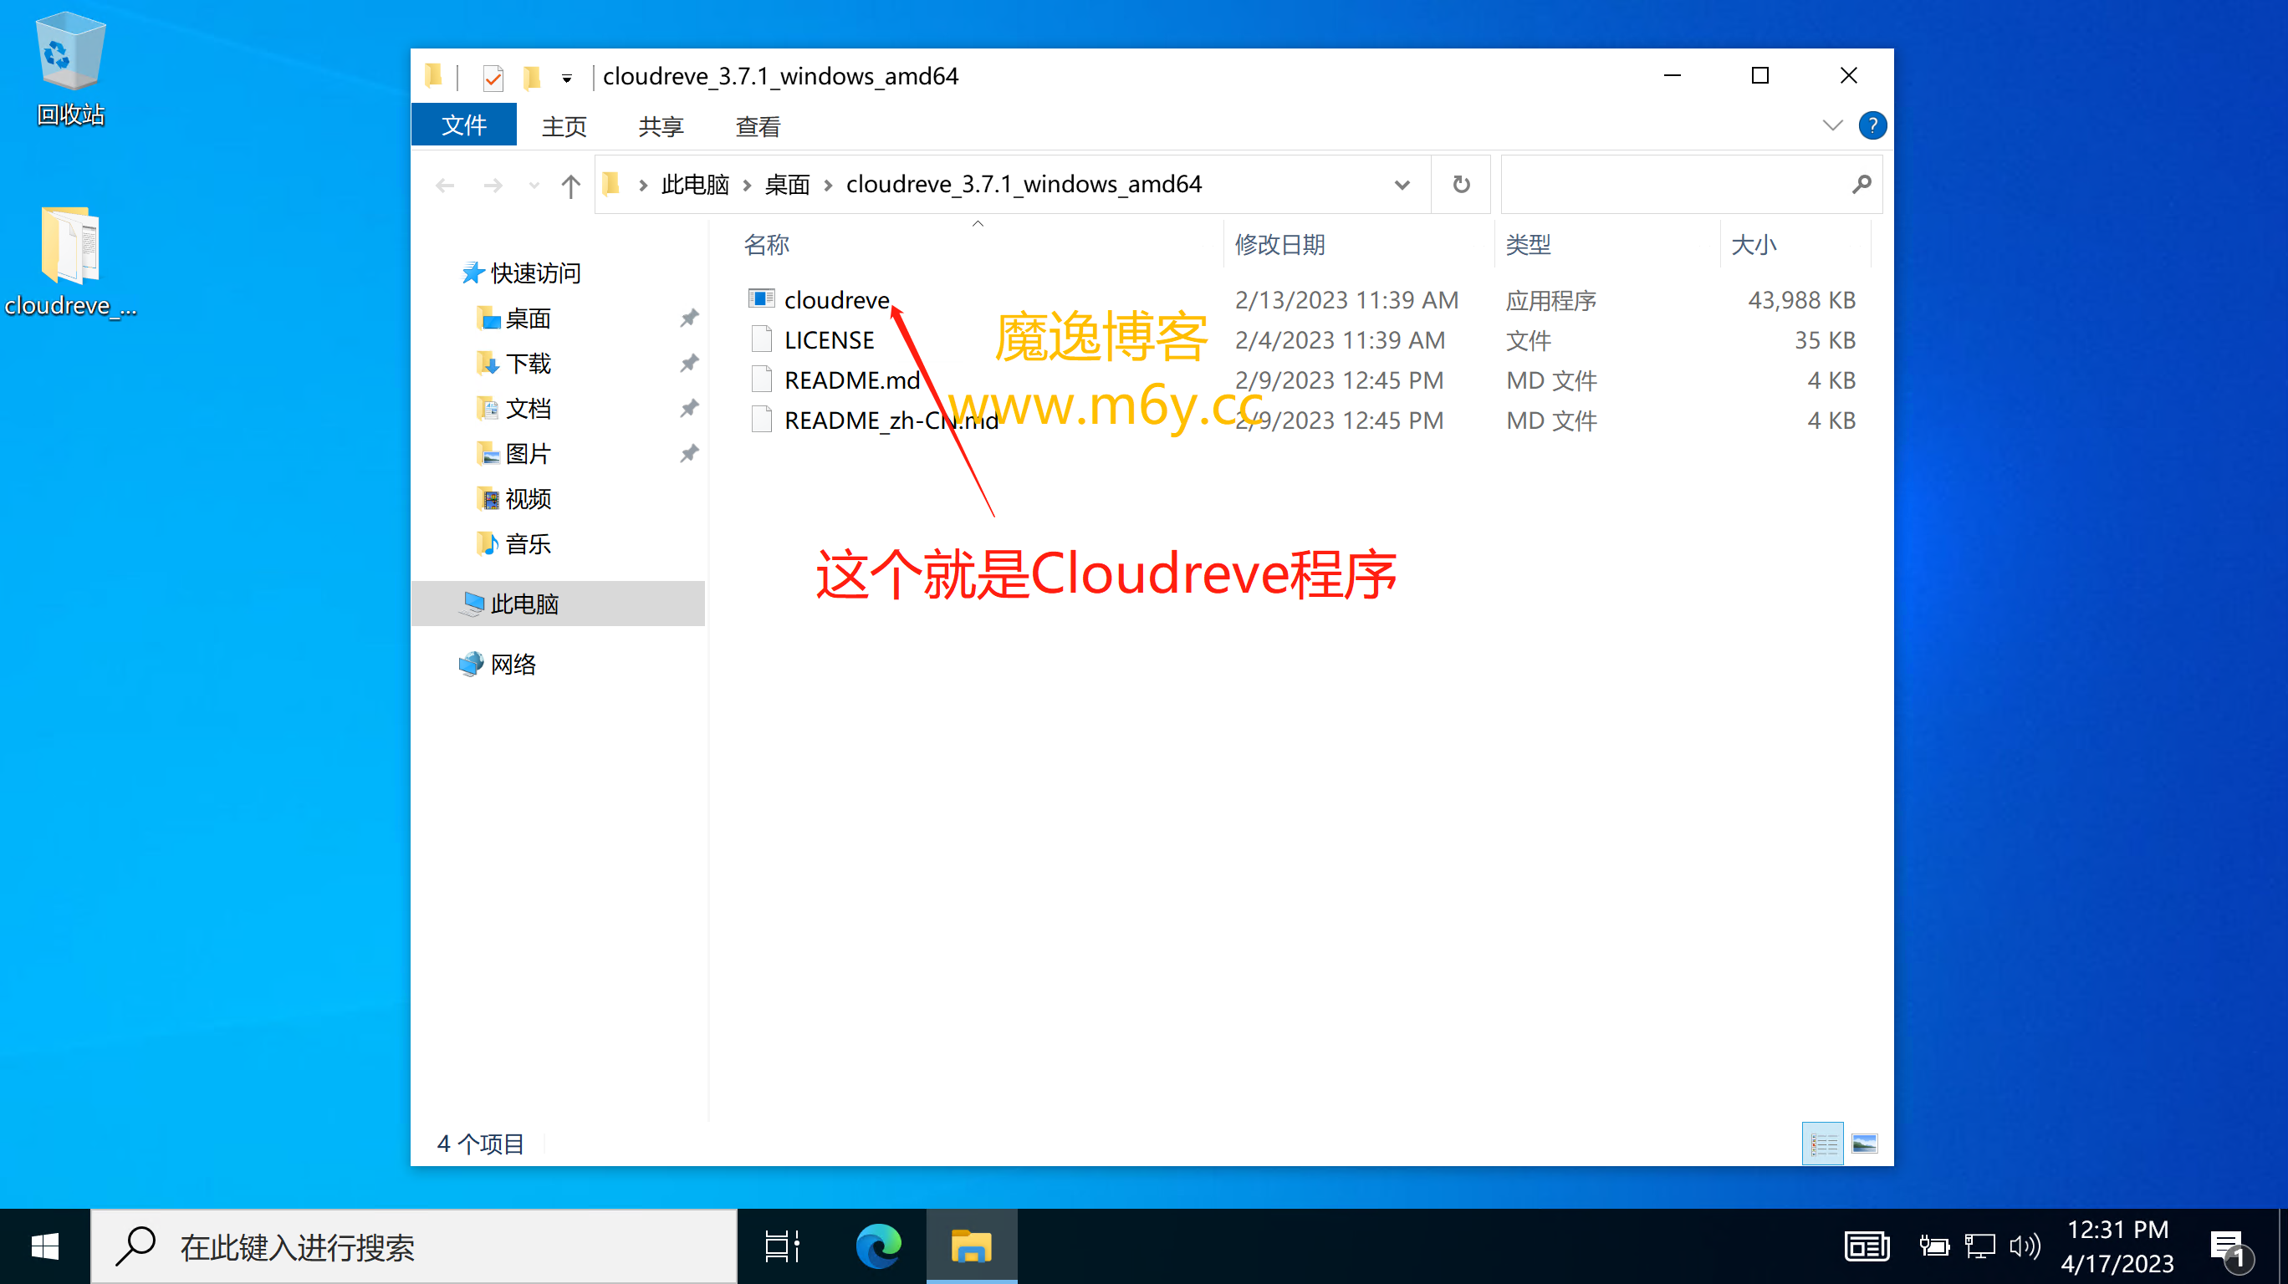Open the network tray icon
2288x1284 pixels.
click(x=1979, y=1246)
